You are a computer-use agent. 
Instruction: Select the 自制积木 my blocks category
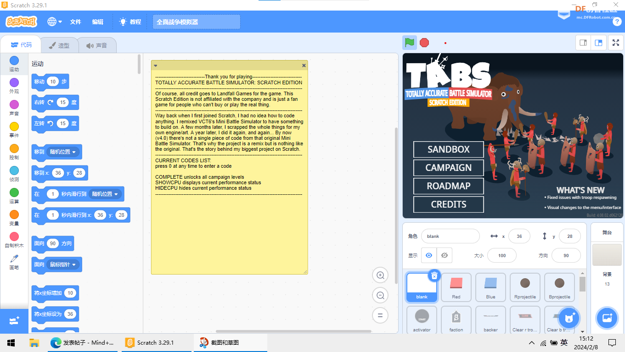pos(14,240)
